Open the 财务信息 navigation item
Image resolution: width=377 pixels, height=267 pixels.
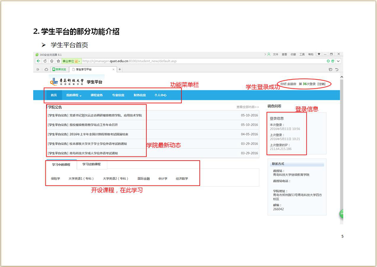[x=139, y=95]
